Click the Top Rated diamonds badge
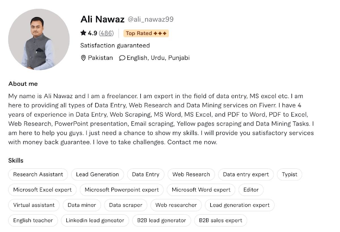 coord(146,33)
